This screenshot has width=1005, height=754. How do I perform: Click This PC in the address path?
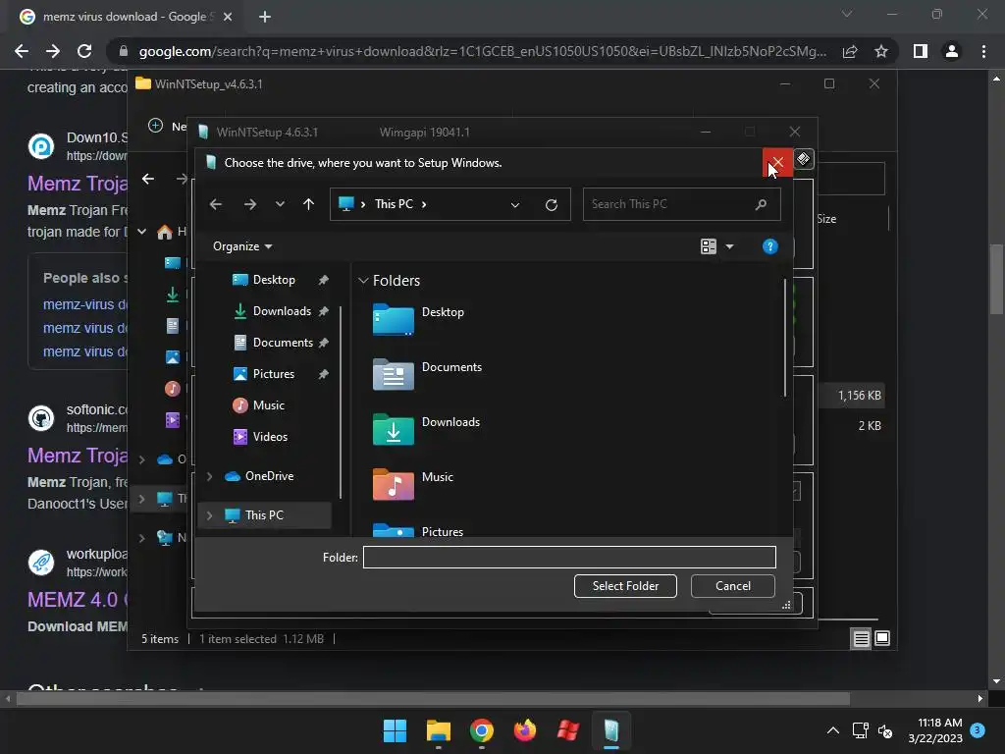[x=394, y=204]
